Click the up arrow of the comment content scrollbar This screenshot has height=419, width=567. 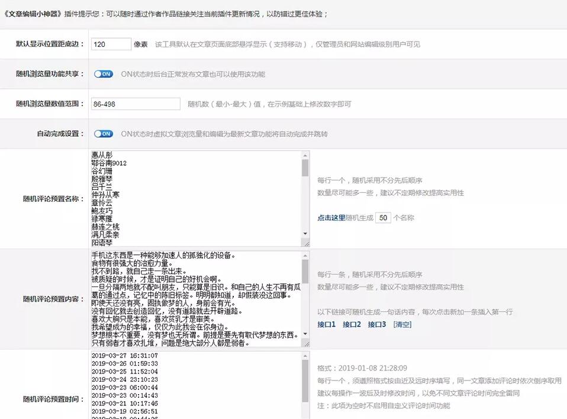(x=305, y=256)
